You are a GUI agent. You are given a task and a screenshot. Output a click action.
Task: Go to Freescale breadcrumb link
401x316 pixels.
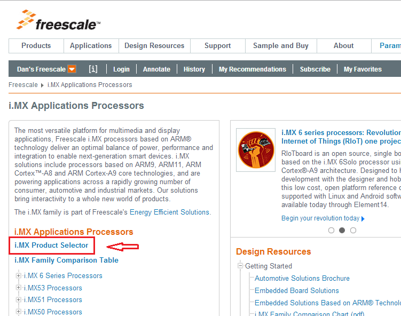point(23,85)
